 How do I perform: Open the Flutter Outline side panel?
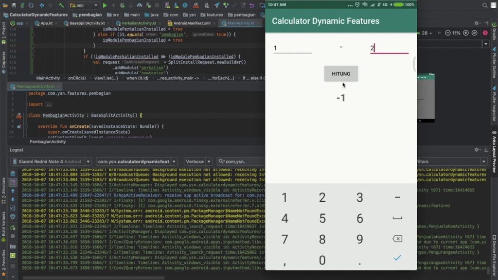(x=494, y=63)
